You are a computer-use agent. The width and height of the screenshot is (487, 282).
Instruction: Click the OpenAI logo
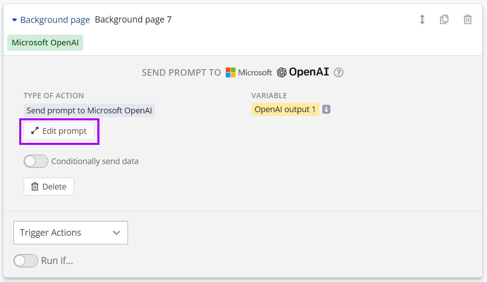303,72
